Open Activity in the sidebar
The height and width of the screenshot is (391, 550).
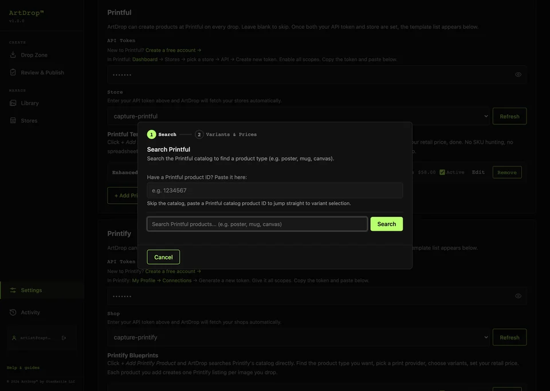pos(42,312)
